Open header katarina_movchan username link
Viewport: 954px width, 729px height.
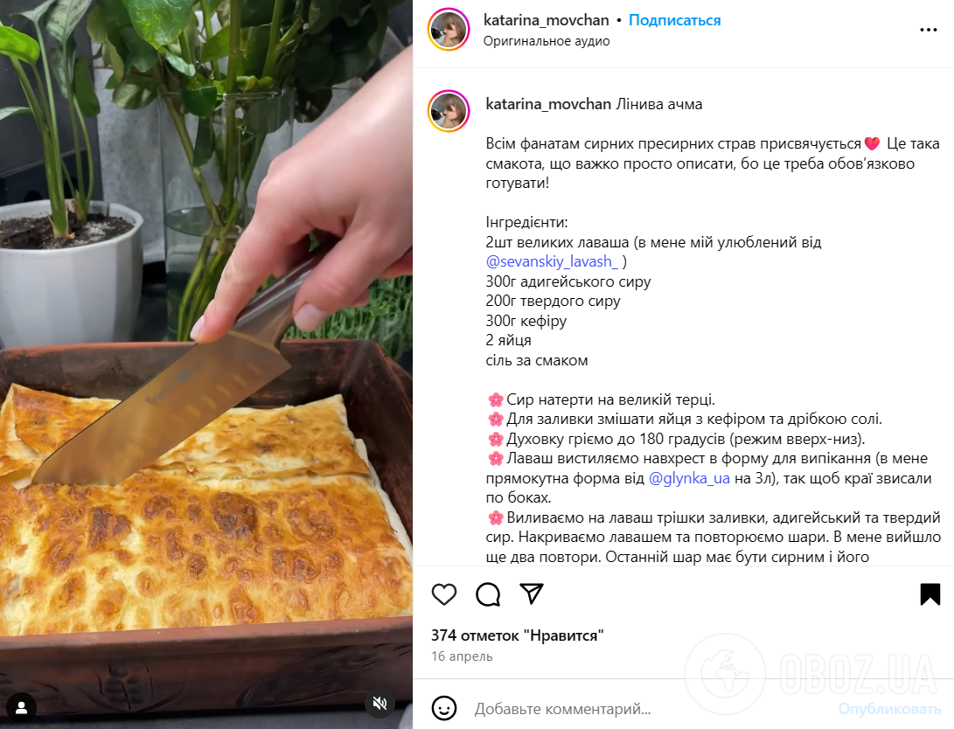coord(546,20)
